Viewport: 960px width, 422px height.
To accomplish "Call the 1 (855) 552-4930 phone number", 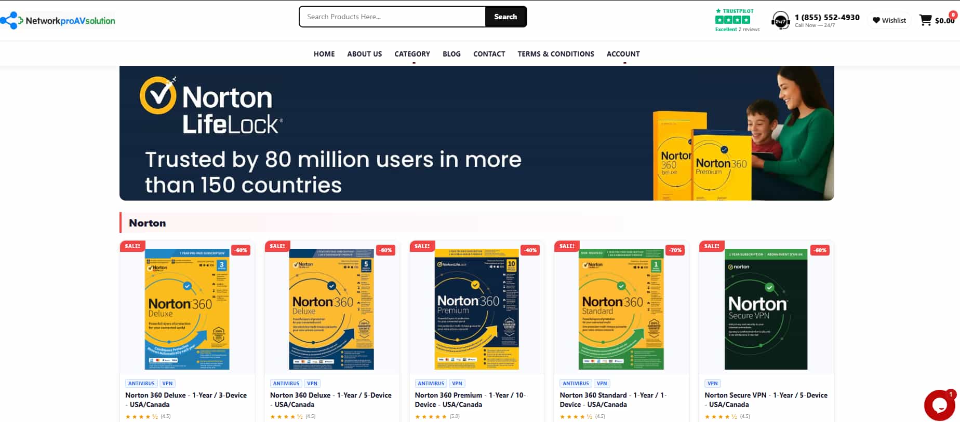I will tap(827, 17).
